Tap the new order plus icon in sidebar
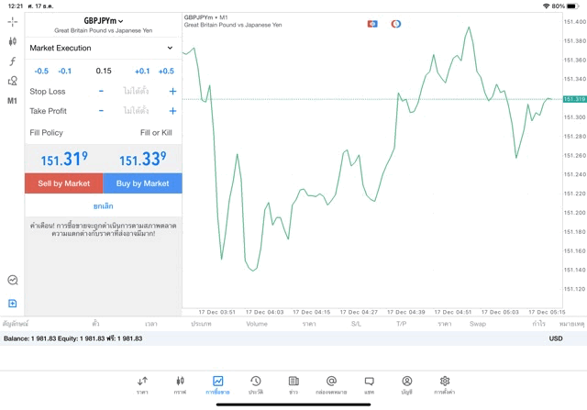Viewport: 587px width, 410px height. 12,304
